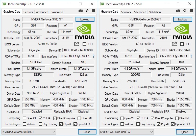The height and width of the screenshot is (136, 196).
Task: Open hamburger menu in 8500 GT window
Action: point(191,11)
